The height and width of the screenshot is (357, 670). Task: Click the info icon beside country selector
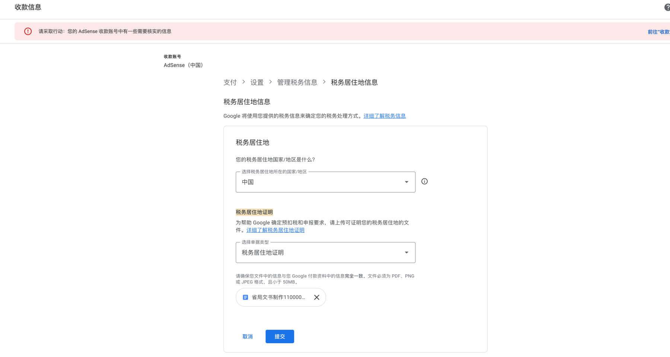(x=424, y=181)
